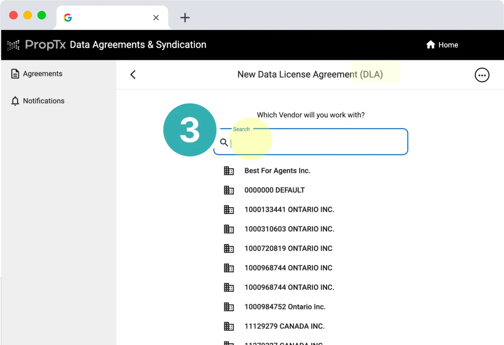This screenshot has height=345, width=504.
Task: Pick 11129279 CANADA INC. vendor
Action: [284, 326]
